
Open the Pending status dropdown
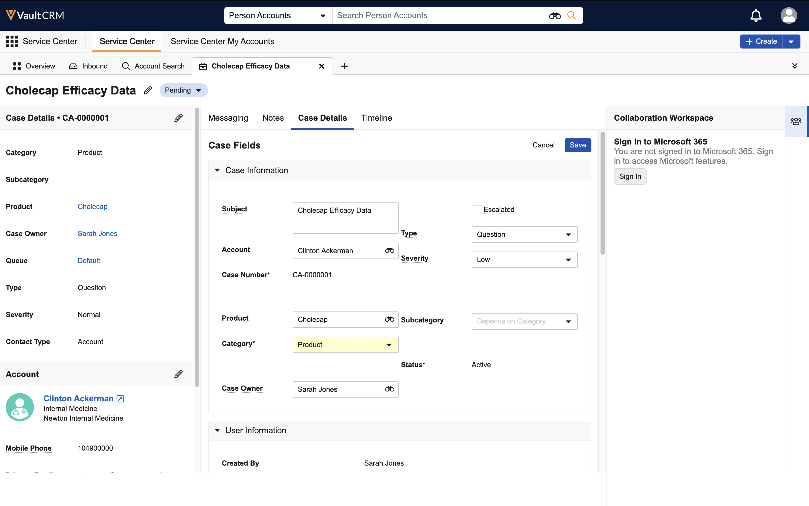click(x=183, y=90)
